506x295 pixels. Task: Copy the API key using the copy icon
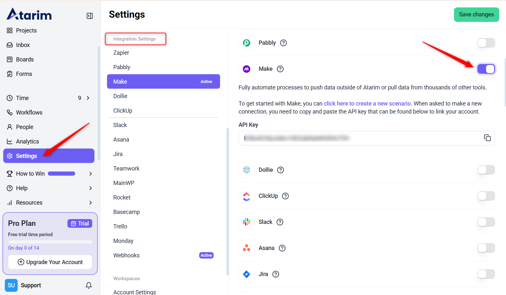coord(487,138)
